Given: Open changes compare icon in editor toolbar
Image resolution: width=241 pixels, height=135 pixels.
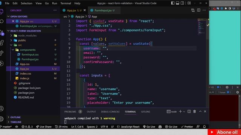Looking at the screenshot, I should pos(193,10).
